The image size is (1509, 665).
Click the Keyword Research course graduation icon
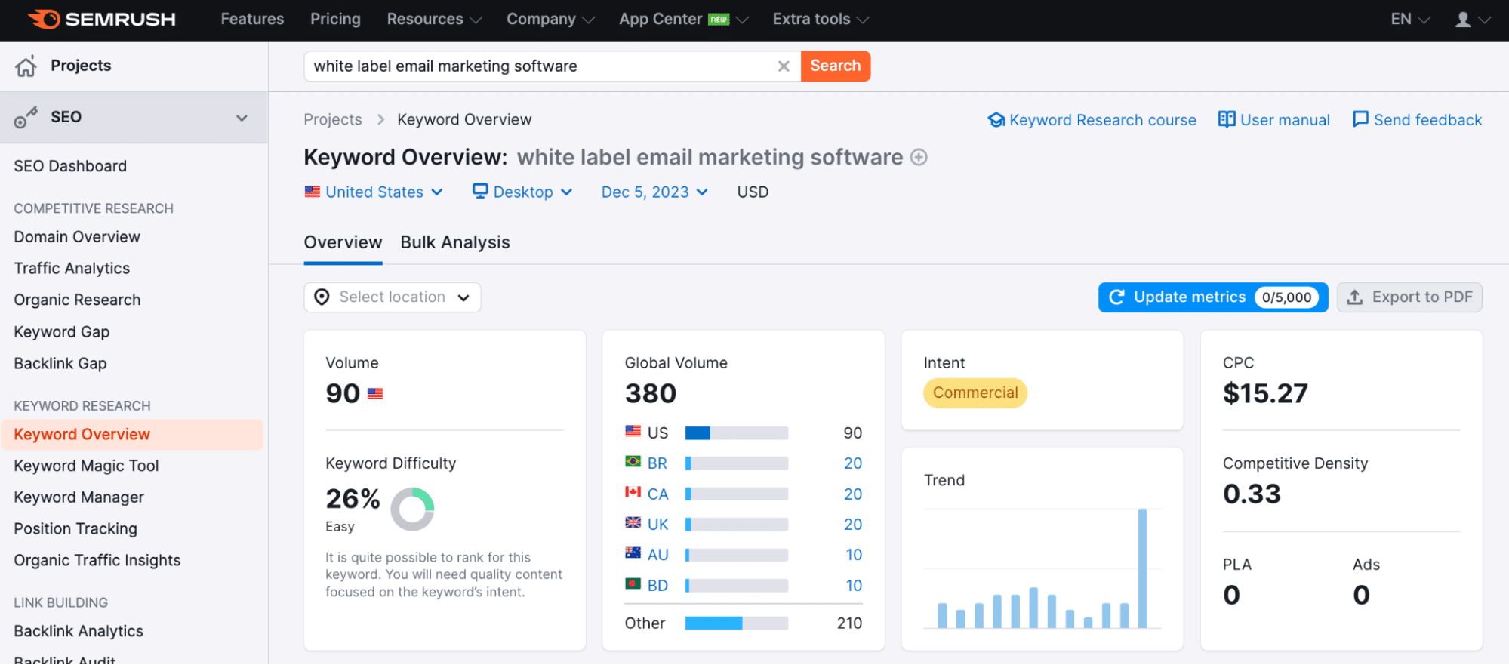coord(996,120)
